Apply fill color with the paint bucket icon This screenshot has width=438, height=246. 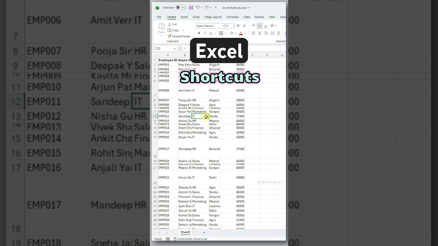(232, 33)
